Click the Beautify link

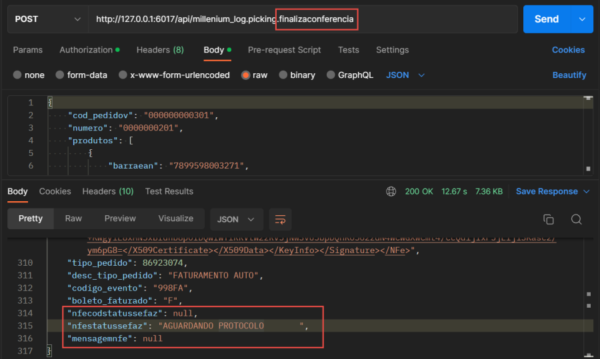pos(569,75)
